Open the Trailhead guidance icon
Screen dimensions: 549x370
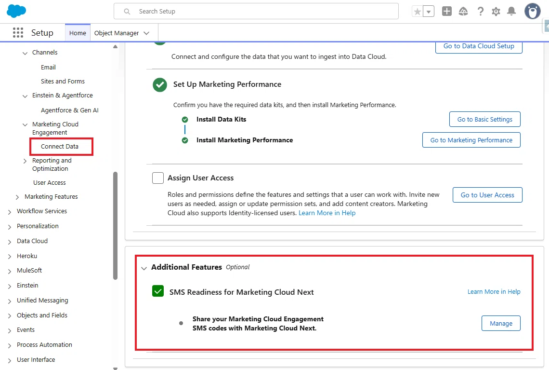[x=463, y=11]
